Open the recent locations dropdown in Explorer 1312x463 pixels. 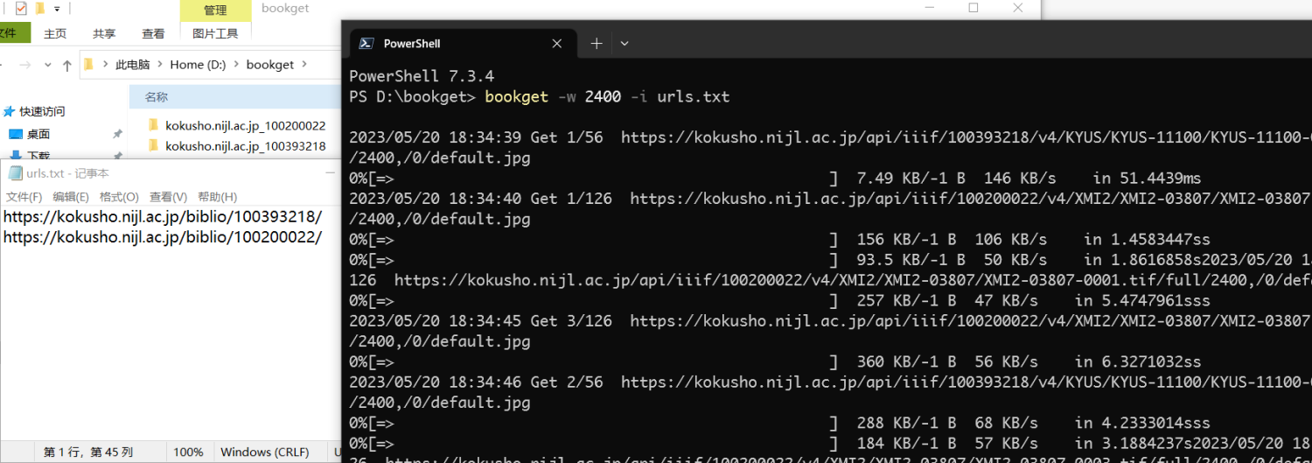point(49,65)
